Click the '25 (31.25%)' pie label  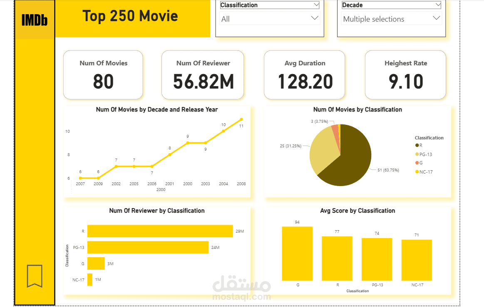(290, 146)
